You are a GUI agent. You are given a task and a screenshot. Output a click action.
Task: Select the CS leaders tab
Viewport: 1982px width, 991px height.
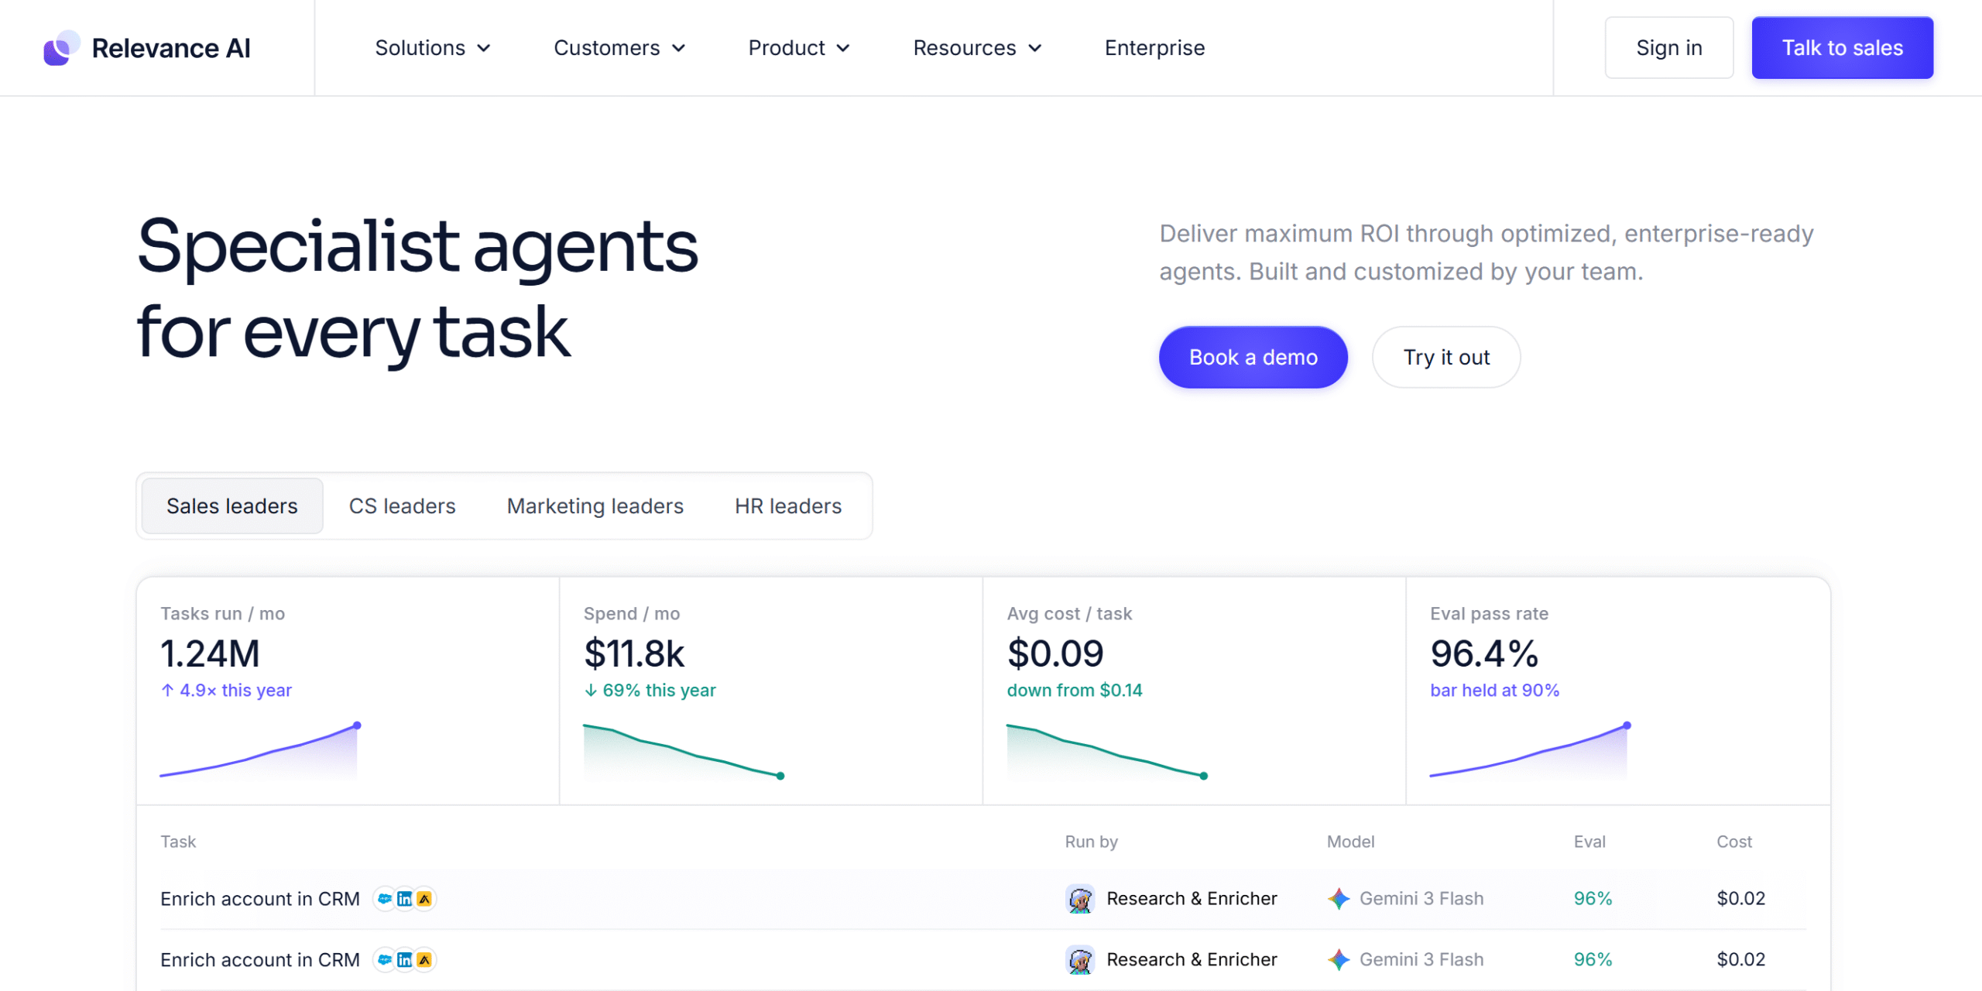tap(402, 506)
